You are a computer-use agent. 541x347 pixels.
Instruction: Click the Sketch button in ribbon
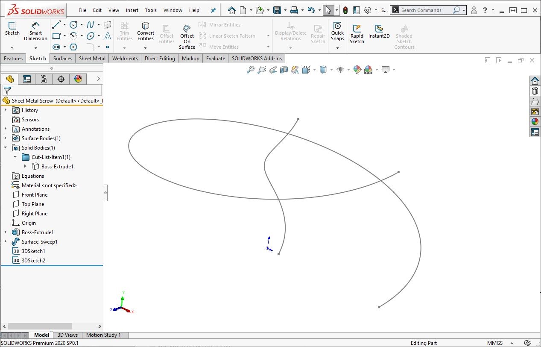[12, 29]
